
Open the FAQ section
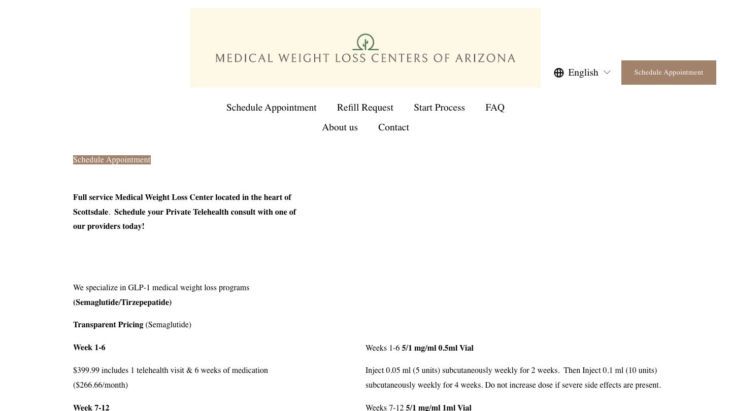point(495,108)
